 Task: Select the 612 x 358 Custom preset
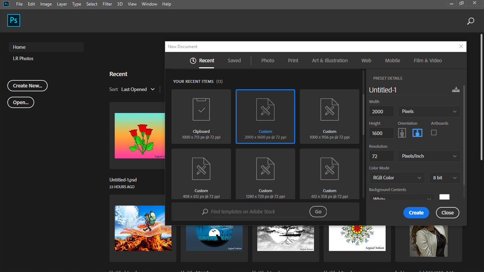[x=330, y=174]
